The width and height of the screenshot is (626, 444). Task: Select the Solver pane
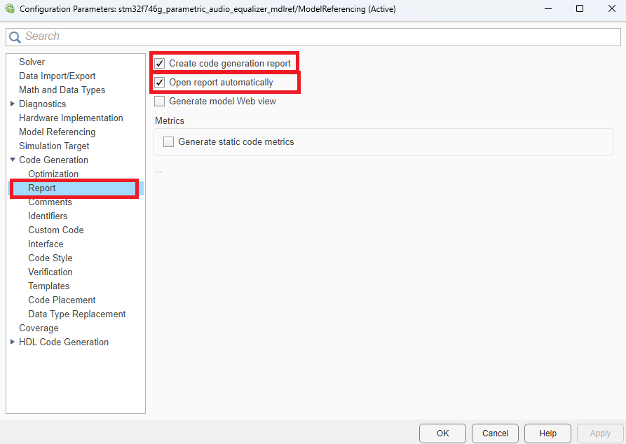click(x=32, y=62)
